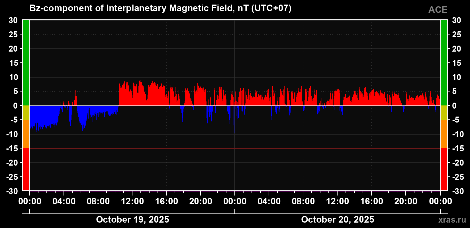Image resolution: width=470 pixels, height=228 pixels.
Task: Click the second 16:00 time label
Action: point(372,201)
